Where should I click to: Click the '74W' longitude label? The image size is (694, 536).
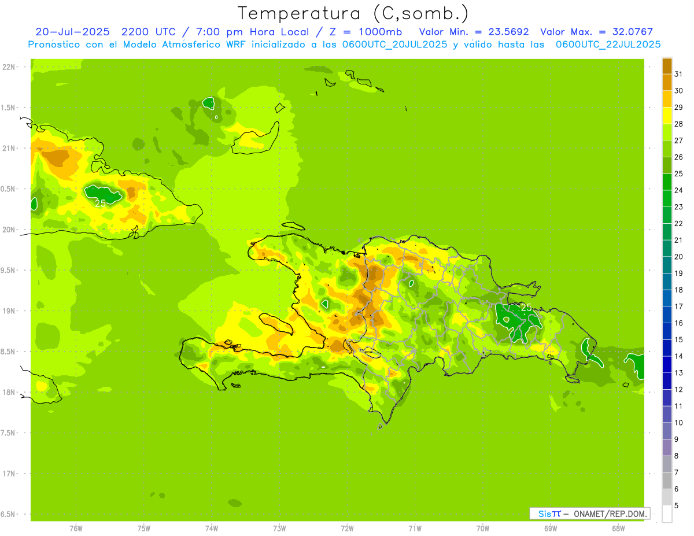(212, 528)
